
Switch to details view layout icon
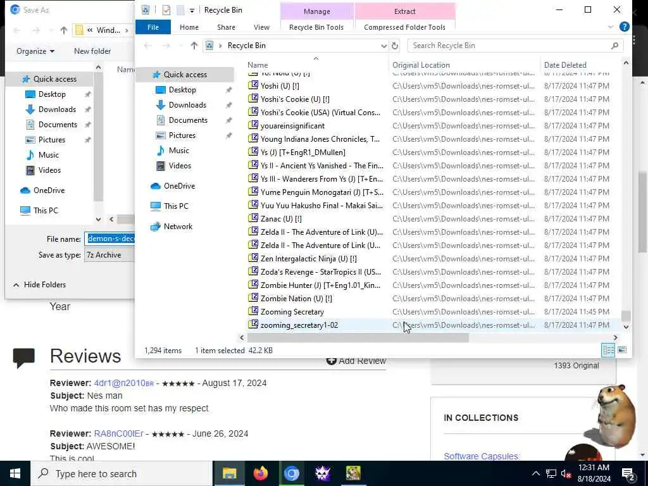coord(608,351)
